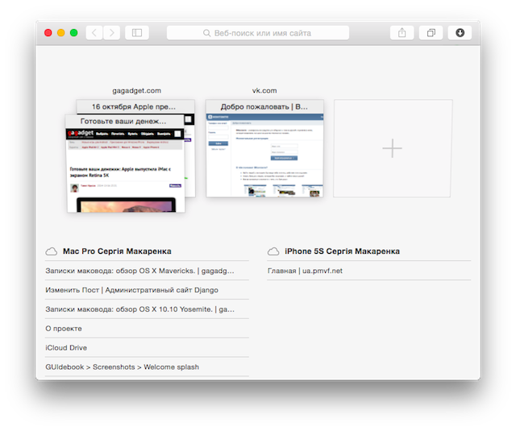Image resolution: width=516 pixels, height=431 pixels.
Task: Open 'Записки маковода: обзор OS X Mavericks' link
Action: [147, 271]
